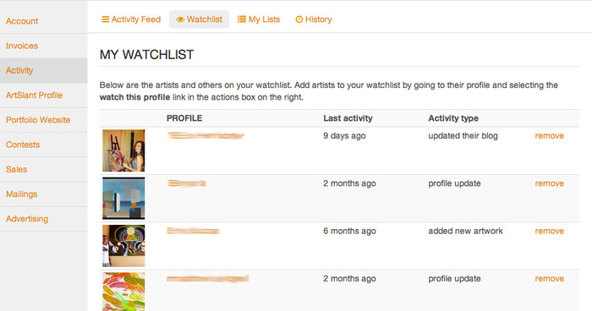This screenshot has height=311, width=592.
Task: Open the Mailings section
Action: point(21,194)
